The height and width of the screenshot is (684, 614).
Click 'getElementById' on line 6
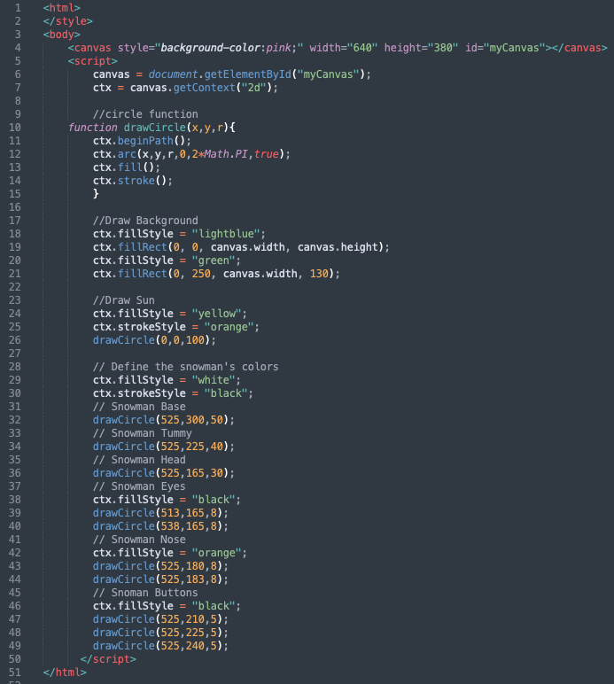(248, 74)
